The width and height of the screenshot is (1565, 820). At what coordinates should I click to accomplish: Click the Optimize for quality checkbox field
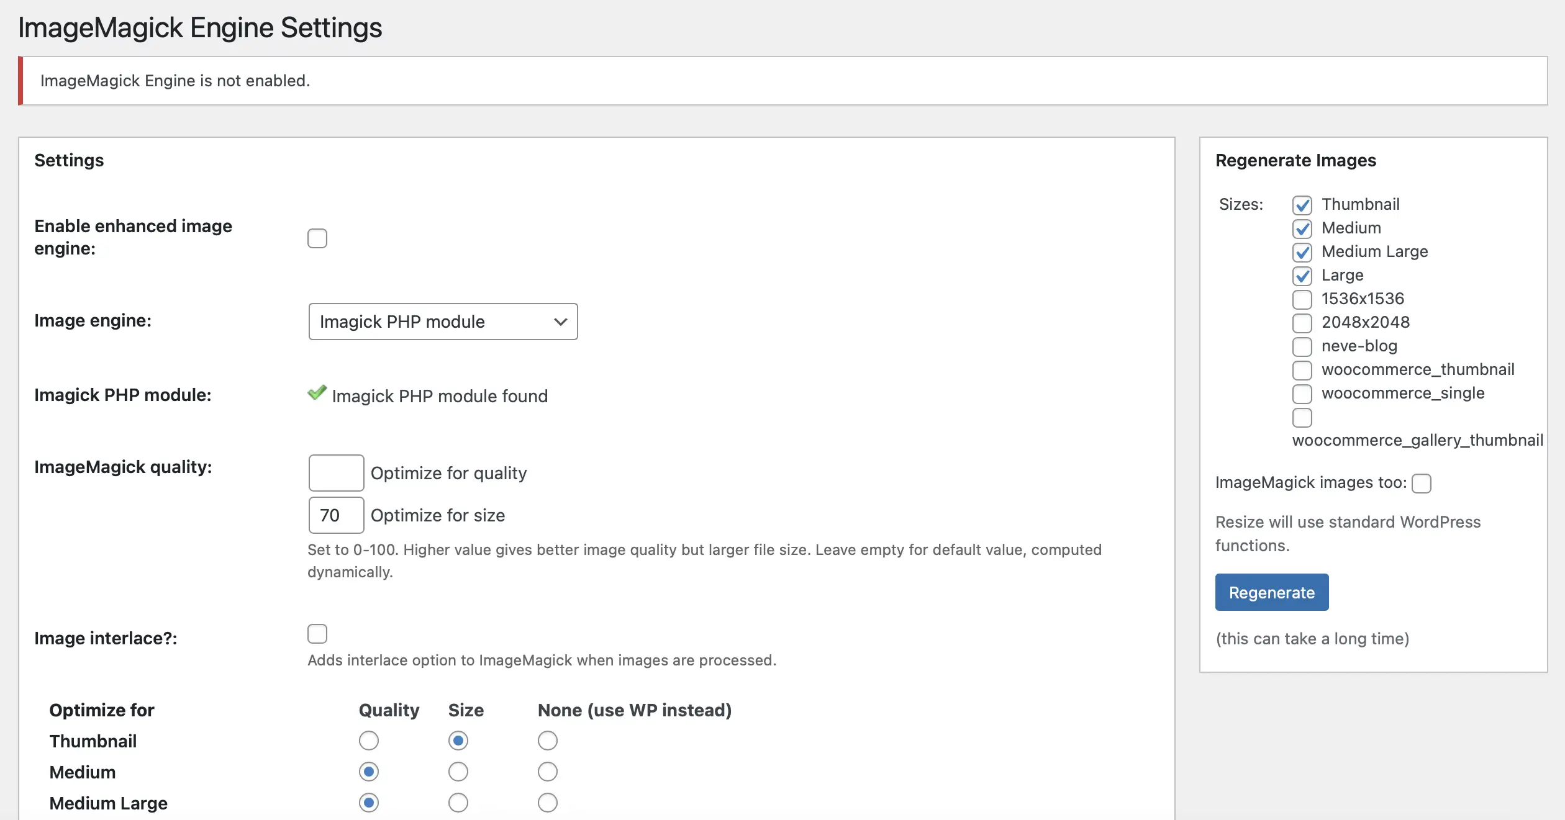(x=334, y=472)
